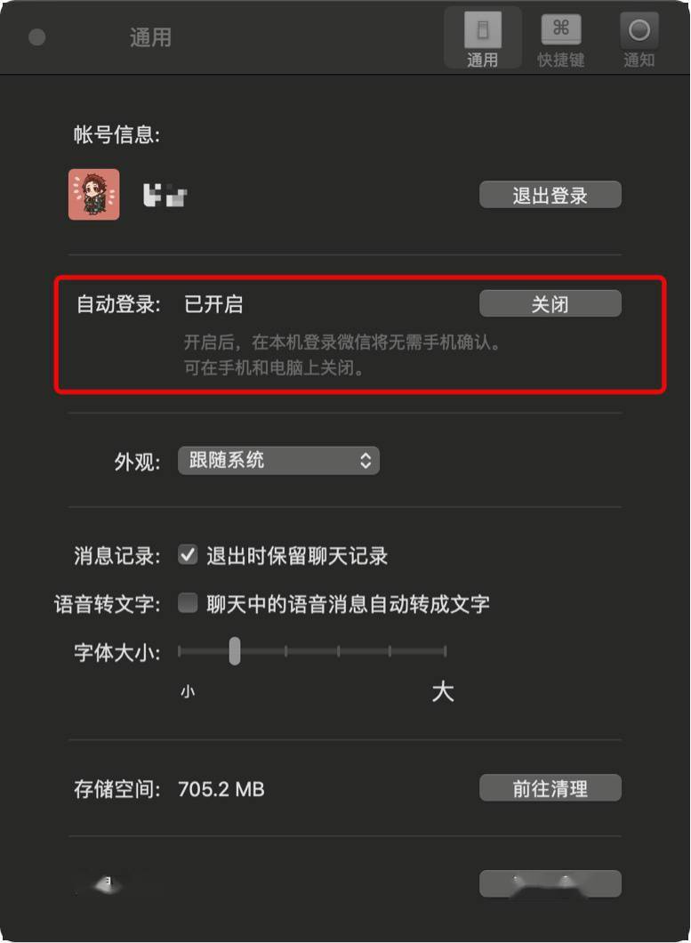Click the account avatar picture
The width and height of the screenshot is (691, 943).
pyautogui.click(x=93, y=194)
